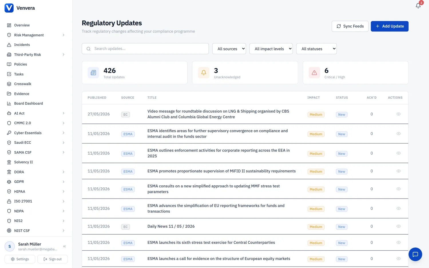
Task: Open the All impact levels dropdown
Action: point(271,49)
